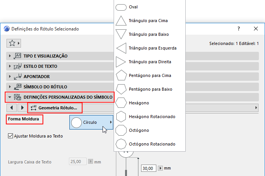
Task: Click Selecionado: 1 Editável: 1 text
Action: coord(234,43)
